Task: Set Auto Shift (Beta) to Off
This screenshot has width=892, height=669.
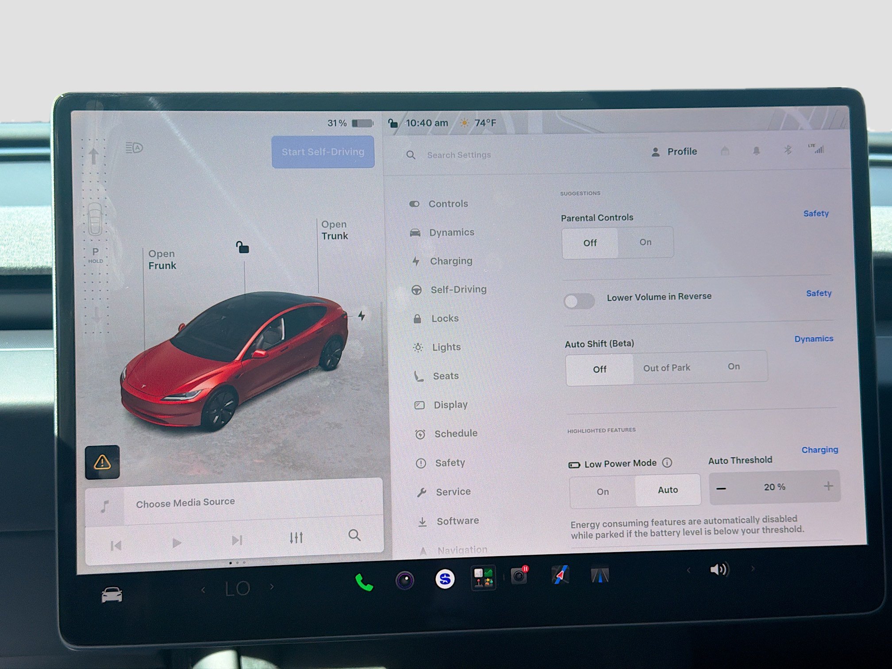Action: pos(600,369)
